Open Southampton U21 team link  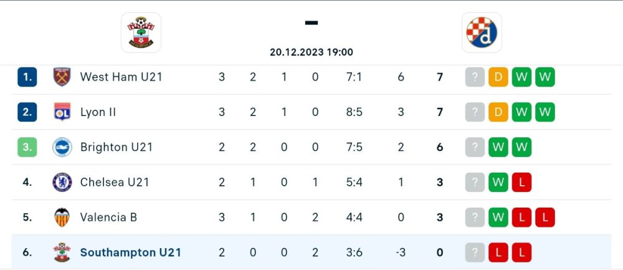[x=130, y=253]
